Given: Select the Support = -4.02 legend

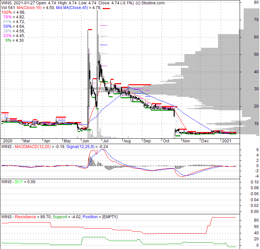Looking at the screenshot, I should pos(67,217).
